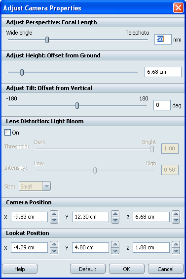This screenshot has width=186, height=279.
Task: Decrease Camera Position X with down arrow
Action: pyautogui.click(x=54, y=220)
